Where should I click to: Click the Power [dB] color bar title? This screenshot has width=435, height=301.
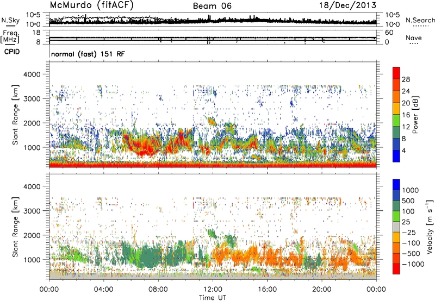[x=415, y=115]
